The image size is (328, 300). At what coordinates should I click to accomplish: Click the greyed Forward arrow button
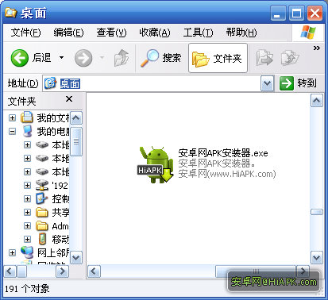[83, 58]
